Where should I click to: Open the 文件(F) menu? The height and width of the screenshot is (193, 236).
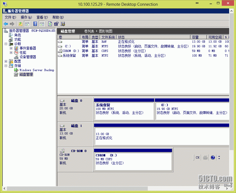10,17
